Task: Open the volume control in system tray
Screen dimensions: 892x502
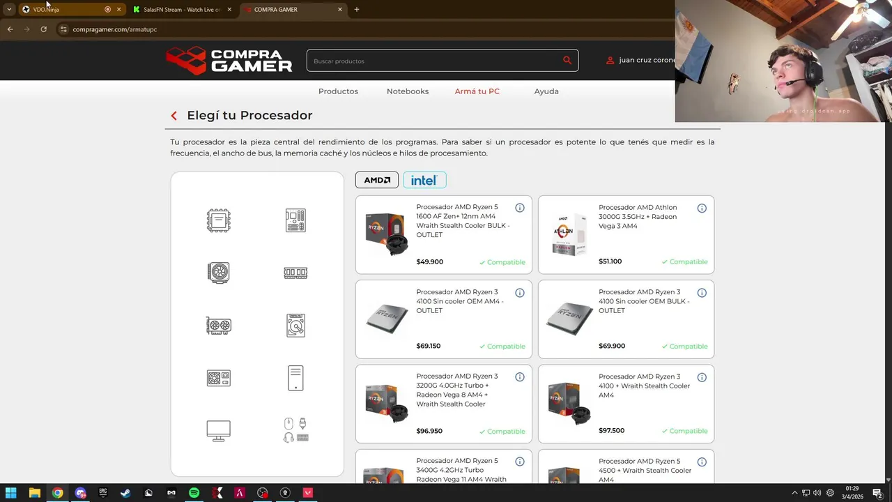Action: 817,493
